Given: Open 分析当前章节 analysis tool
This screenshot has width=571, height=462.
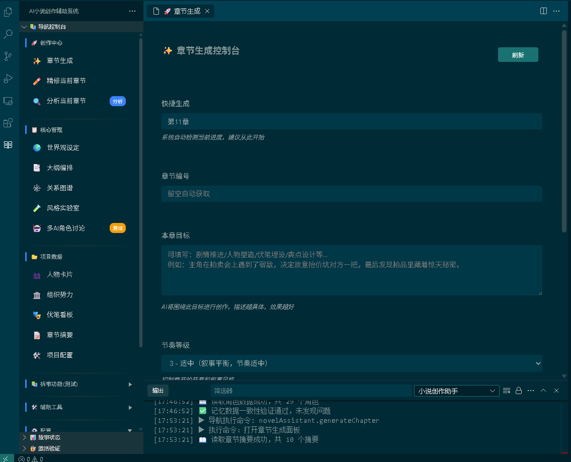Looking at the screenshot, I should tap(65, 101).
